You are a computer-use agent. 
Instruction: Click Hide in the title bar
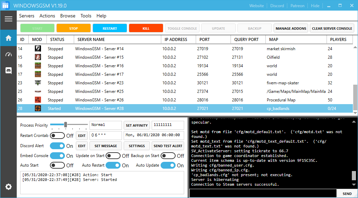click(315, 6)
